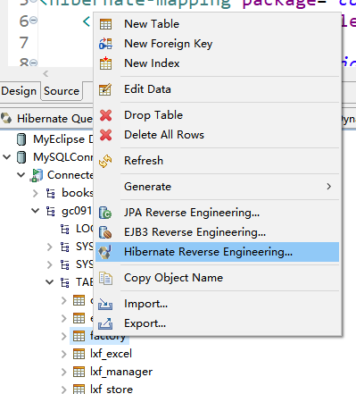Screen dimensions: 356x394
Task: Click the MyEclipse database cylinder icon
Action: click(x=21, y=139)
